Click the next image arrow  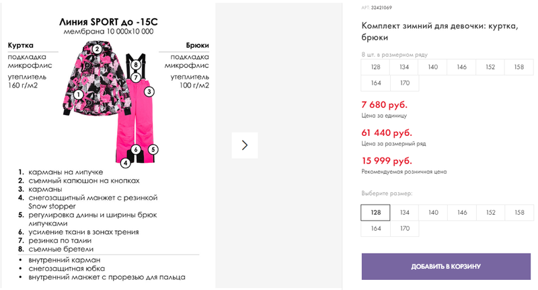245,145
